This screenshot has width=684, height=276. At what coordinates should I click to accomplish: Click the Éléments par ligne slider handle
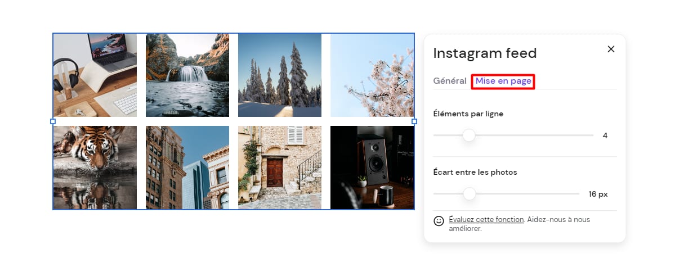(x=469, y=135)
